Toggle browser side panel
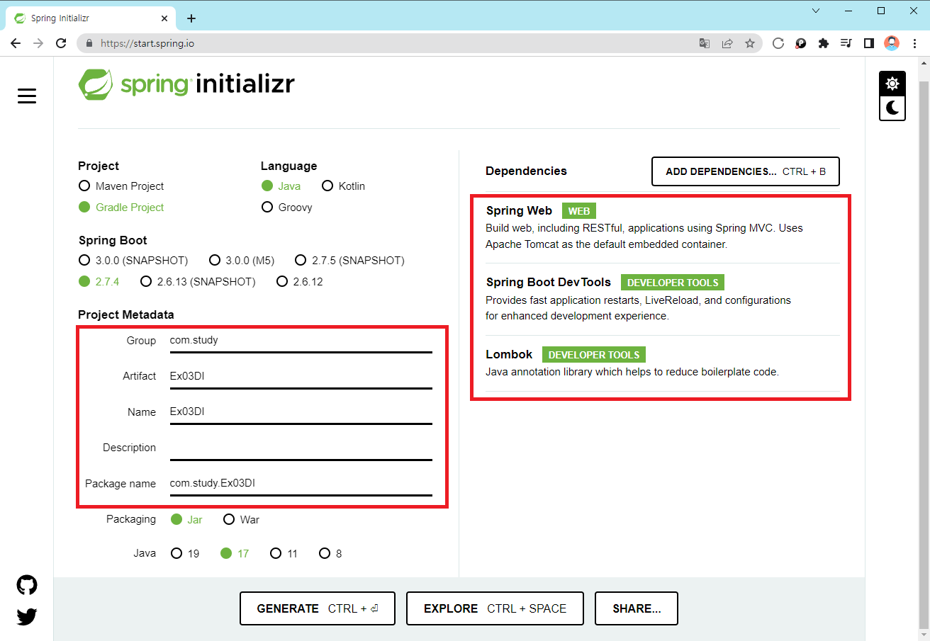Viewport: 930px width, 641px height. (869, 43)
